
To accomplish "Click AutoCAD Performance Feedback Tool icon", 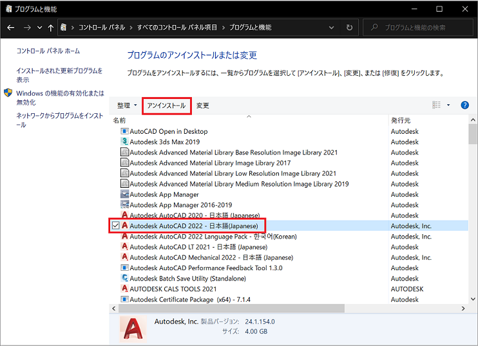I will (x=124, y=268).
